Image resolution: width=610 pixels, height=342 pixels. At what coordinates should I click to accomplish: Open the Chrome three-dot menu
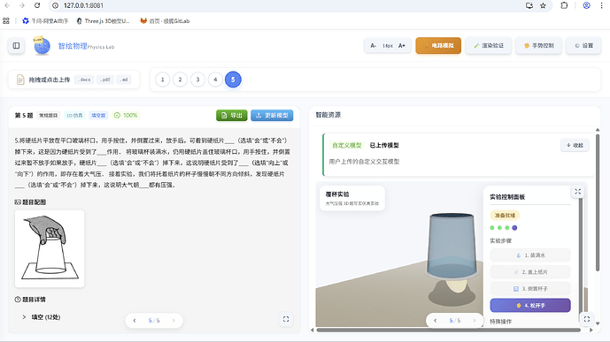click(601, 5)
